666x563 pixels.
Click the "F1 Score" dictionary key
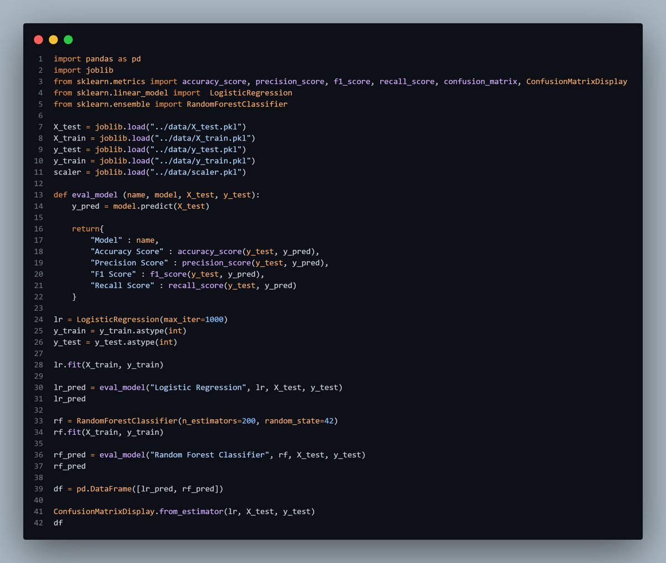point(113,274)
